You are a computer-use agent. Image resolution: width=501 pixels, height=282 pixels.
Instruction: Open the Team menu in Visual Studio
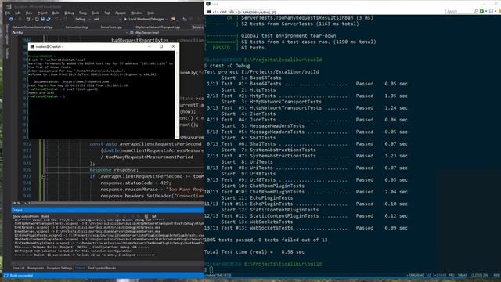[x=83, y=13]
